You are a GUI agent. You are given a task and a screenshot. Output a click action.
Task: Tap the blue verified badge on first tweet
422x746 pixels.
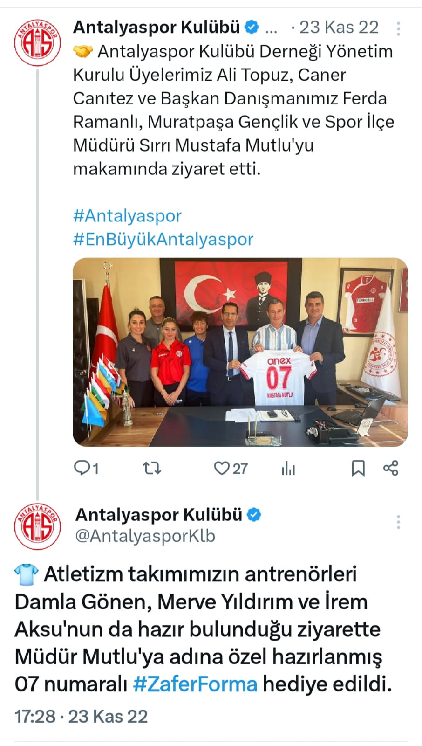[x=252, y=28]
